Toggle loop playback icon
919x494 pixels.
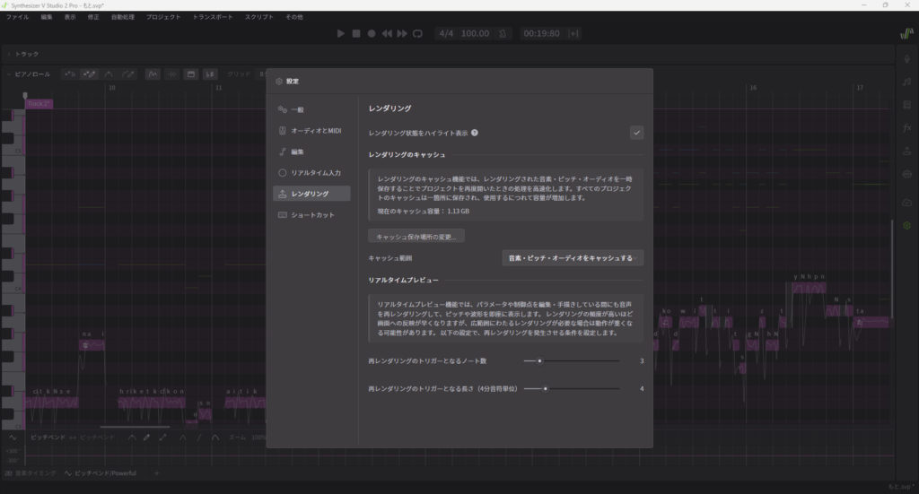[x=417, y=33]
